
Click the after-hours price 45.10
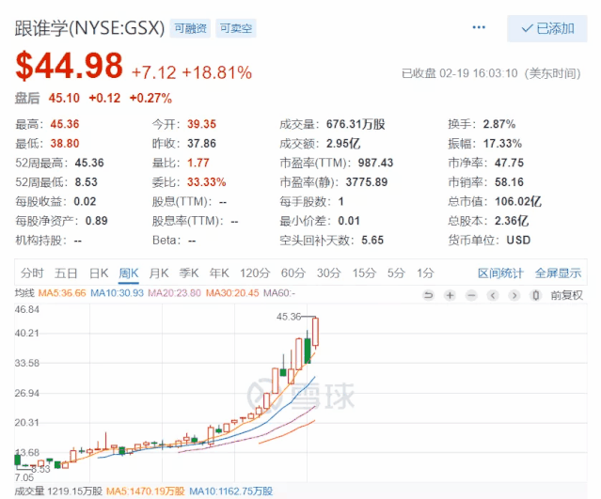tap(64, 98)
